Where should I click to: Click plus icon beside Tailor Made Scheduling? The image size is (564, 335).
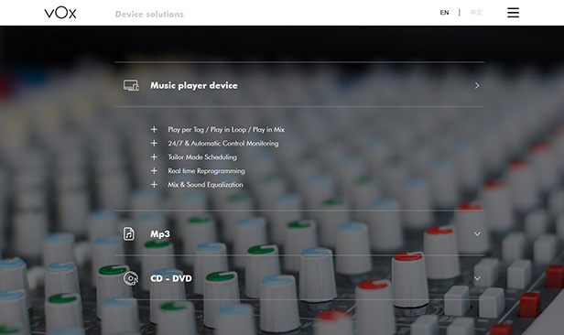click(154, 157)
